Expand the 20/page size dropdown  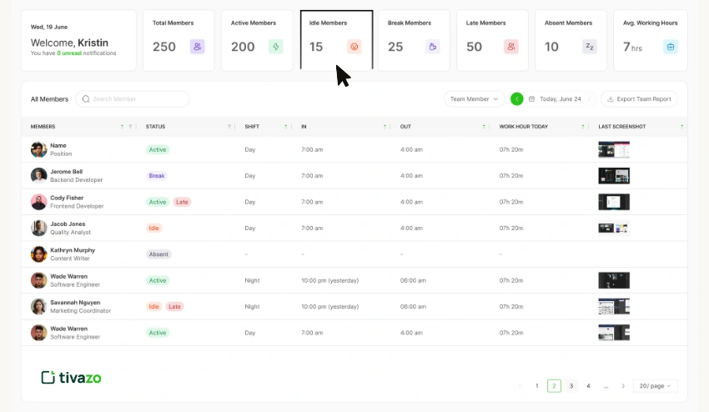(x=655, y=386)
